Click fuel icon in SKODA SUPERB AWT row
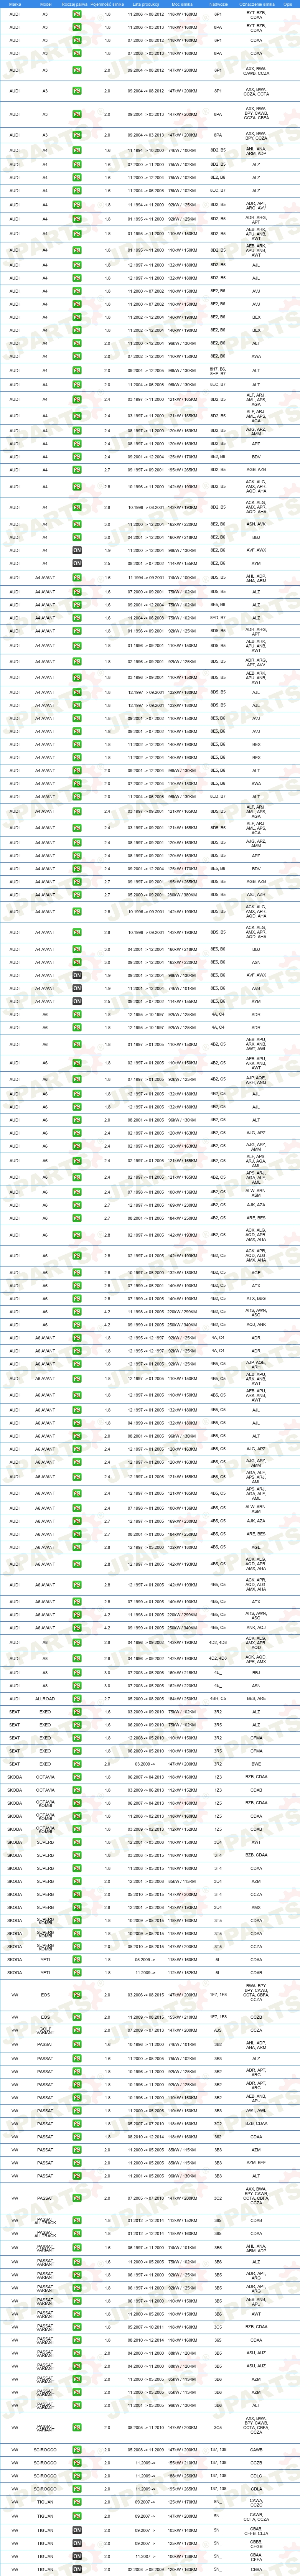Screen dimensions: 300x2576 click(77, 1842)
